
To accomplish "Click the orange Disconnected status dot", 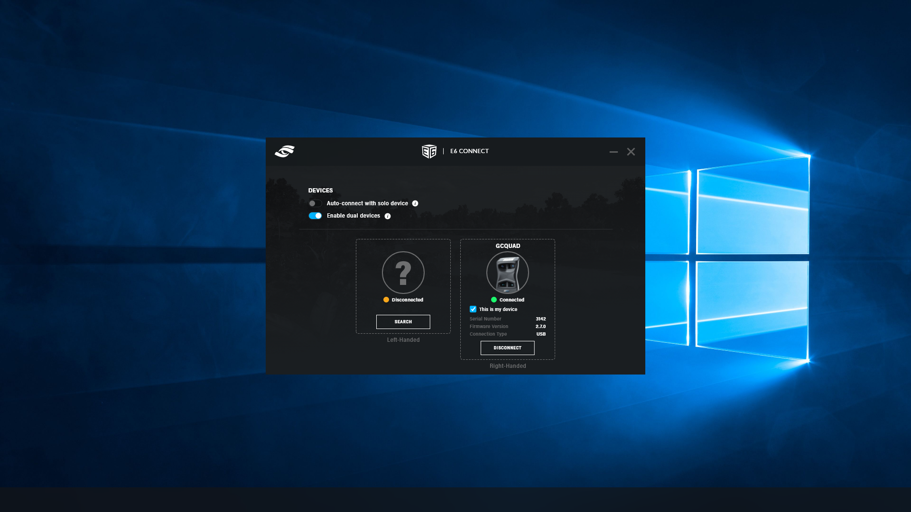I will [x=386, y=300].
